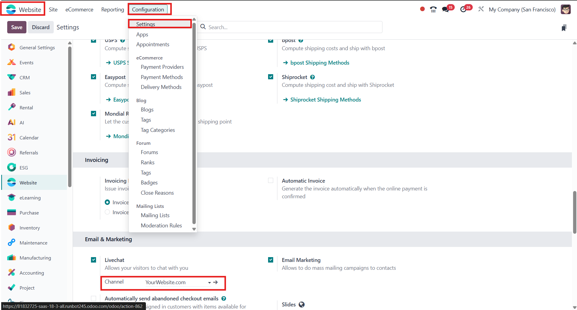This screenshot has width=577, height=310.
Task: Switch to the Reporting tab
Action: [112, 9]
